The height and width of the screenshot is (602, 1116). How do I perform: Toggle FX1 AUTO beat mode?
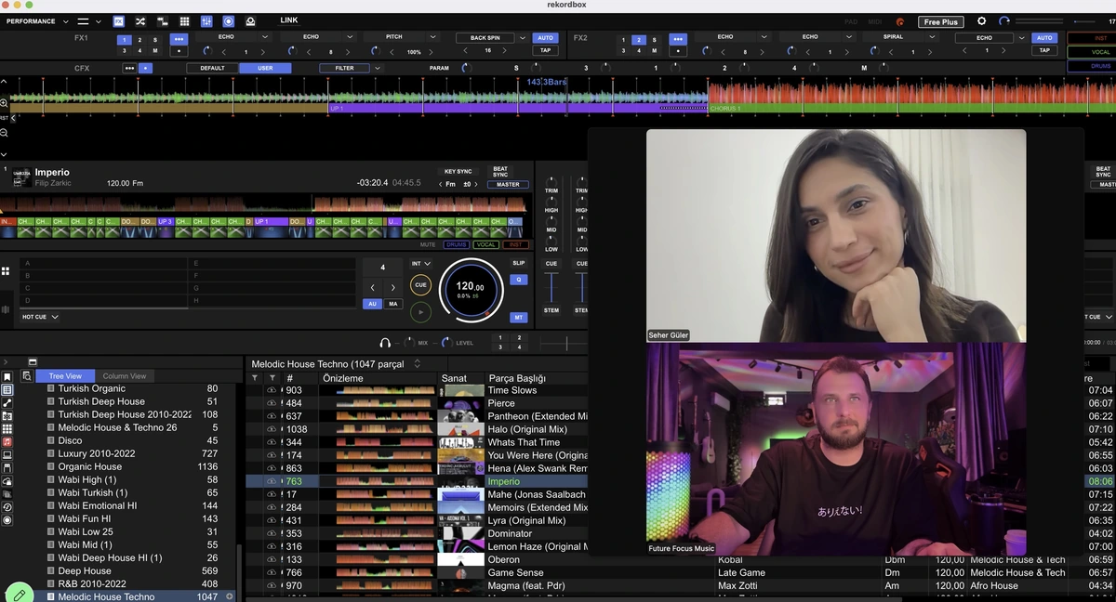[x=545, y=38]
